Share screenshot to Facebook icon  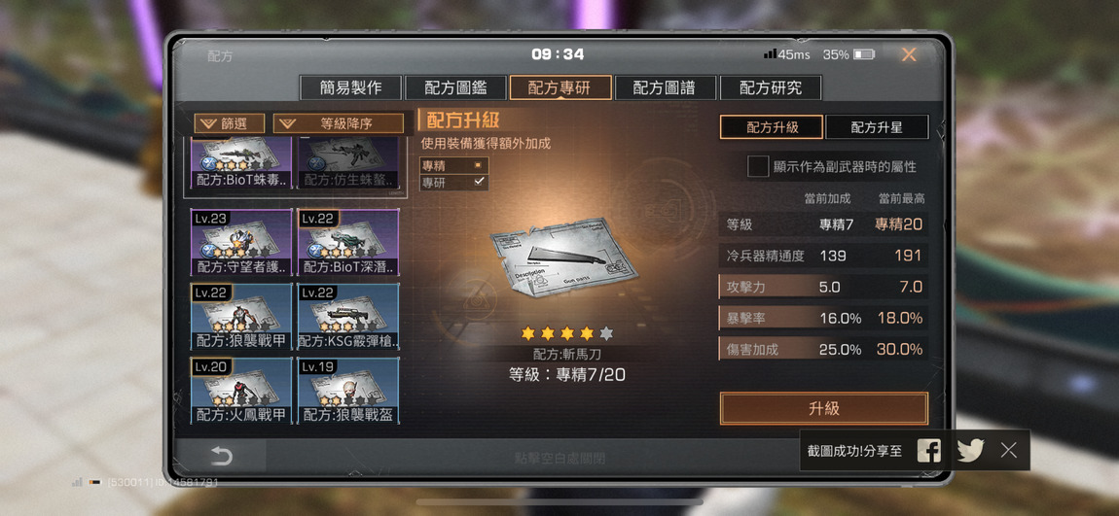[x=928, y=450]
